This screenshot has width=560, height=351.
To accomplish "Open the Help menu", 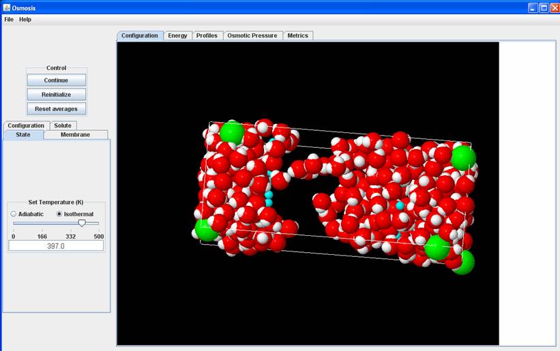I will pyautogui.click(x=25, y=20).
